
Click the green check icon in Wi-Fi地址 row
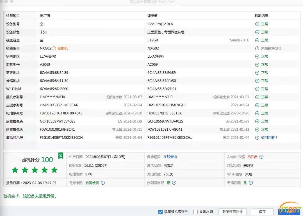257,89
